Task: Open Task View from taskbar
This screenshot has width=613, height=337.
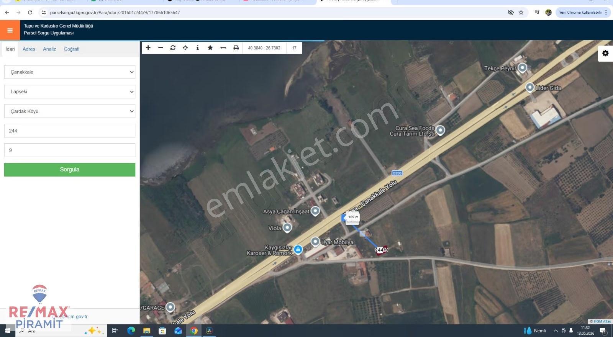Action: tap(115, 330)
